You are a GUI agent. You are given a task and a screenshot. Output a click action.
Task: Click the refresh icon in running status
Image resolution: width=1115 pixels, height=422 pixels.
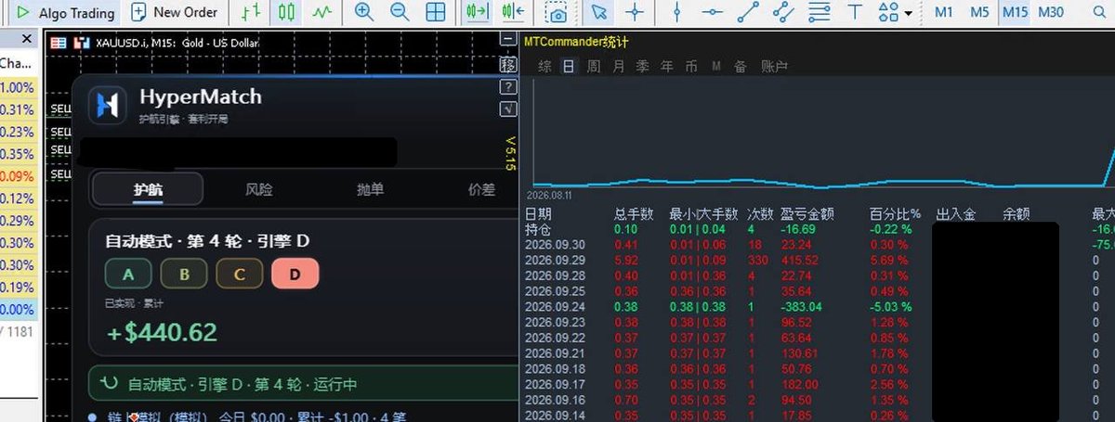coord(109,383)
